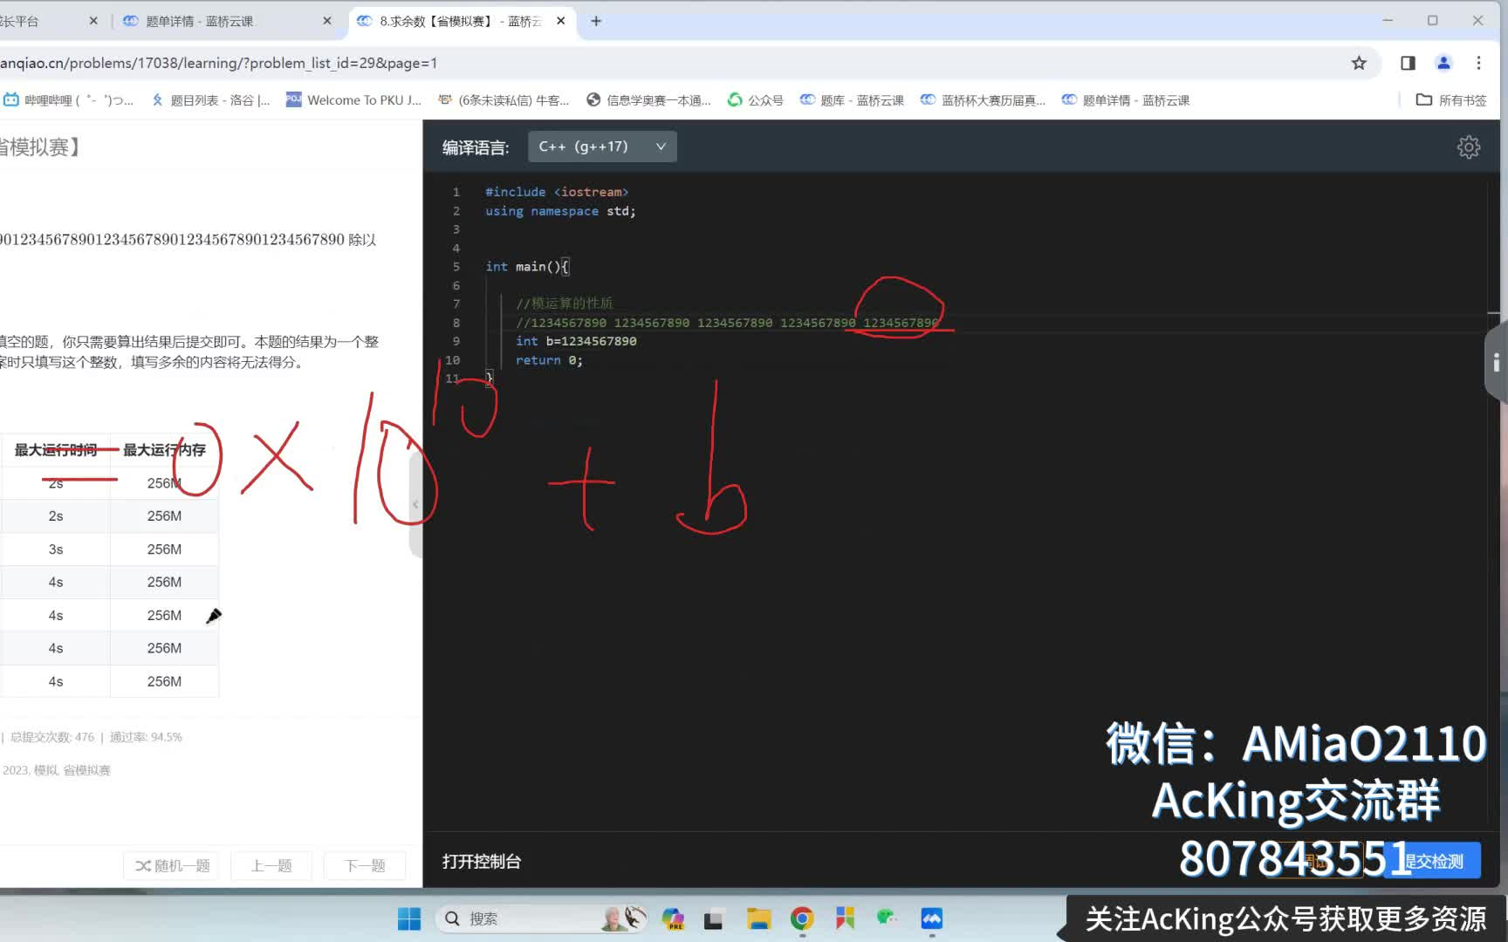Click the 打开控制台 console button
This screenshot has height=942, width=1508.
click(x=482, y=862)
